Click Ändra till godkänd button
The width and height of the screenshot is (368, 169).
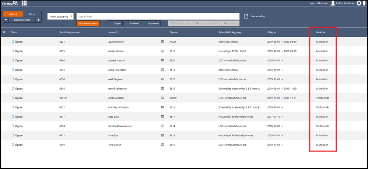coord(207,24)
